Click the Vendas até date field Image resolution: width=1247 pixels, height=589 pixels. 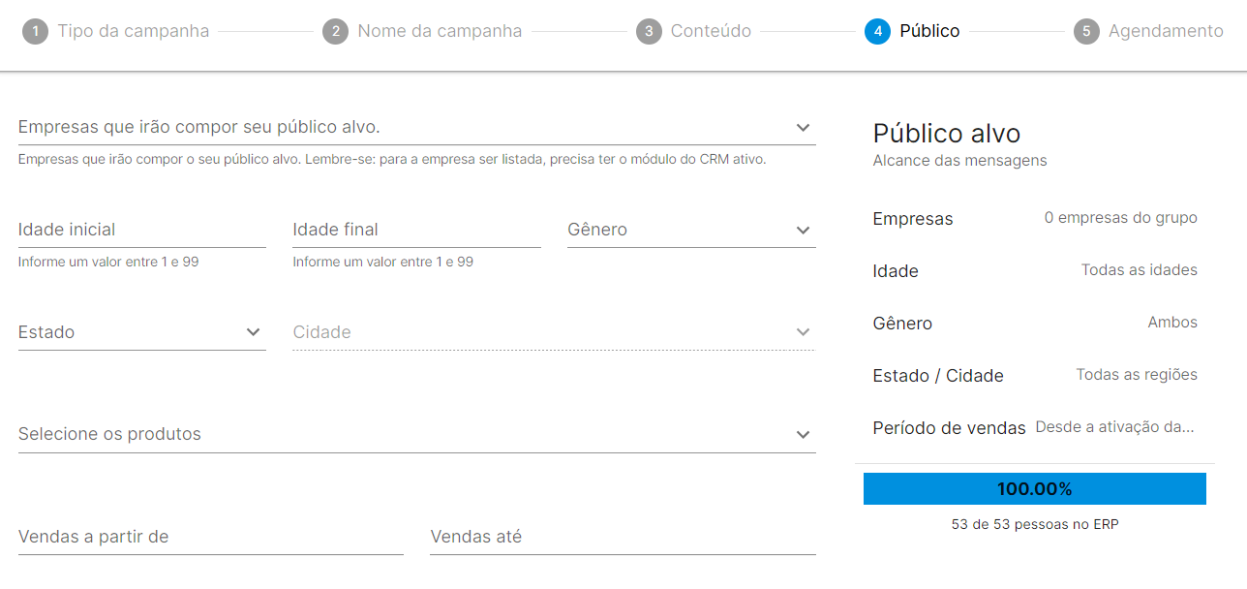click(622, 537)
